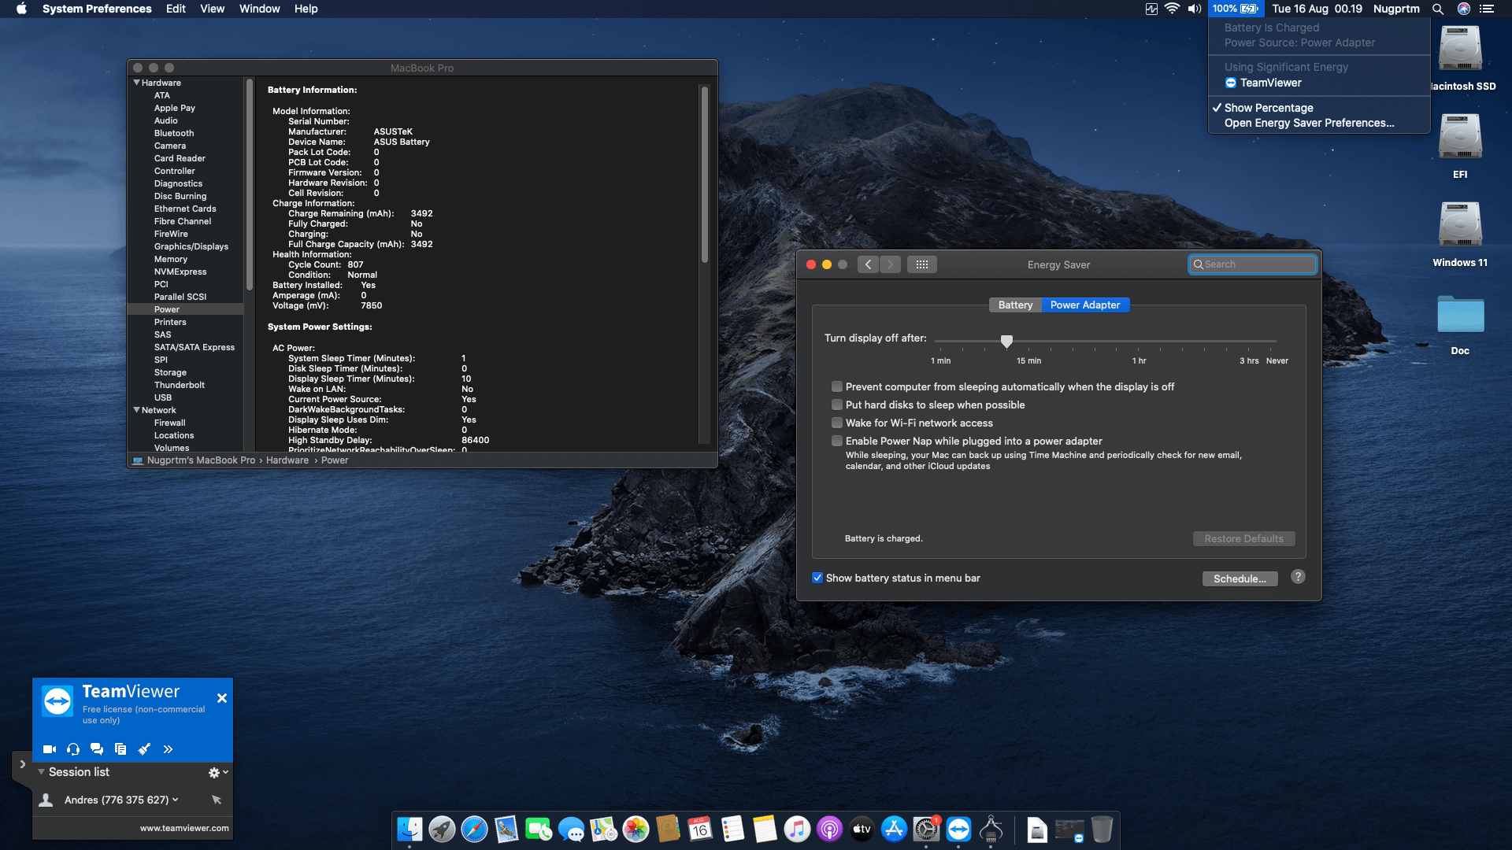1512x850 pixels.
Task: Open Messages from the Dock
Action: point(571,830)
